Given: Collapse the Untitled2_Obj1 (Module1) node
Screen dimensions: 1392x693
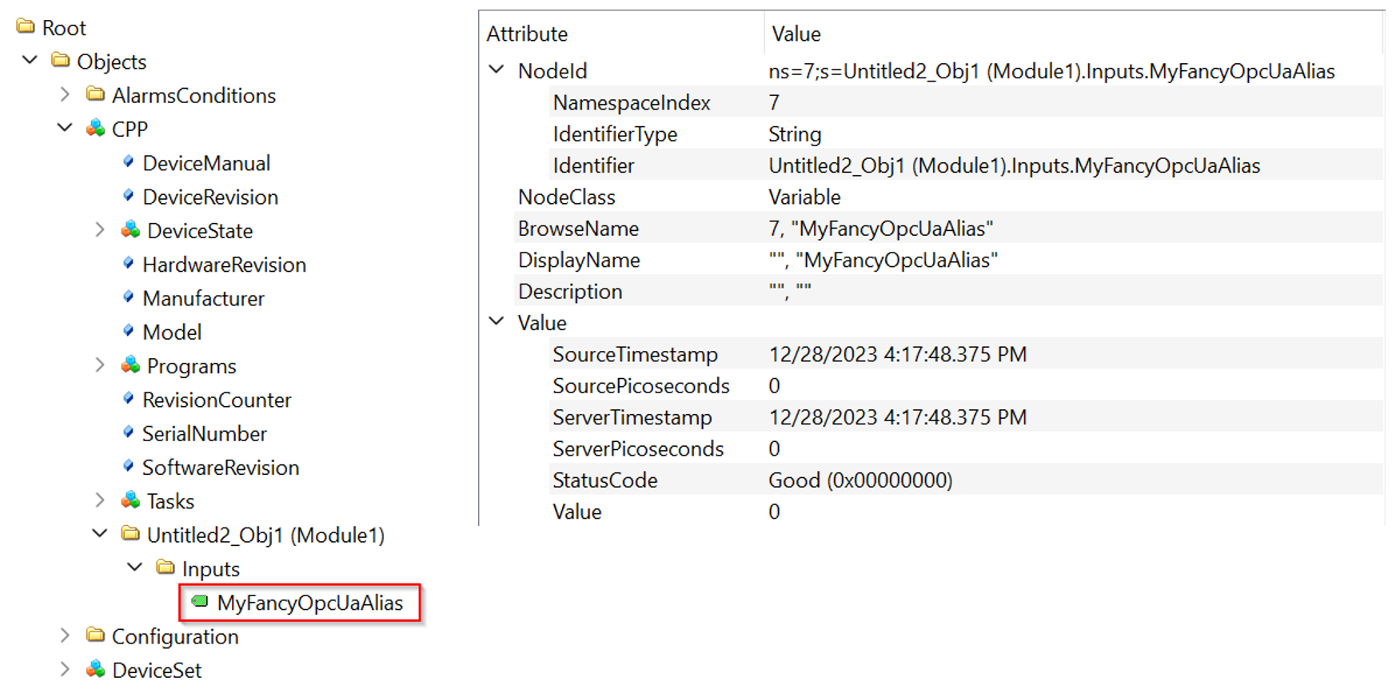Looking at the screenshot, I should (x=100, y=533).
